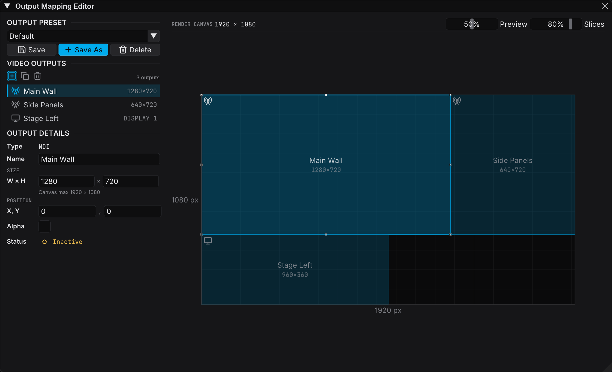Click NDI icon in Main Wall canvas region
This screenshot has height=372, width=612.
click(208, 101)
